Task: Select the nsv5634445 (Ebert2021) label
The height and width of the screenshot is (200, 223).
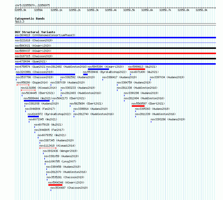Action: [x=38, y=93]
